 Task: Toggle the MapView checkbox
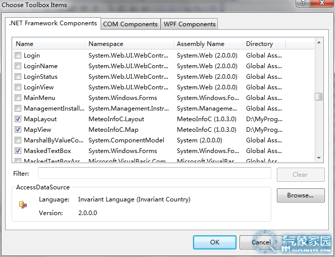(x=19, y=130)
